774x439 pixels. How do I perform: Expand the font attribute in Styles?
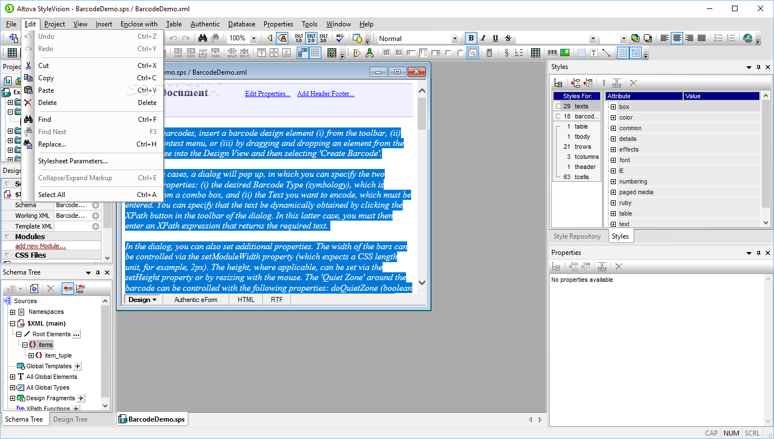(x=613, y=160)
